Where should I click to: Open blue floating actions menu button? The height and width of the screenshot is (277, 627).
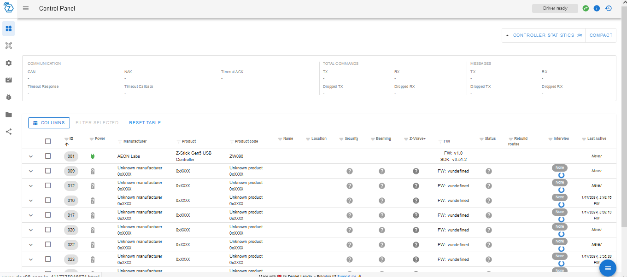tap(608, 268)
